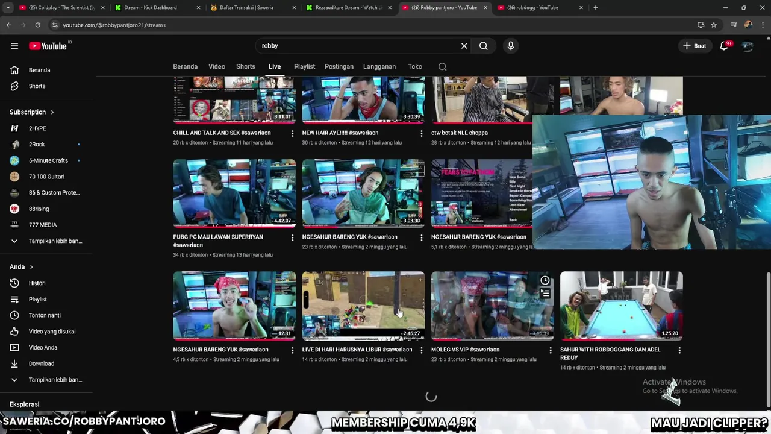Screen dimensions: 771x434
Task: Open Chrome three-dot menu
Action: 763,25
